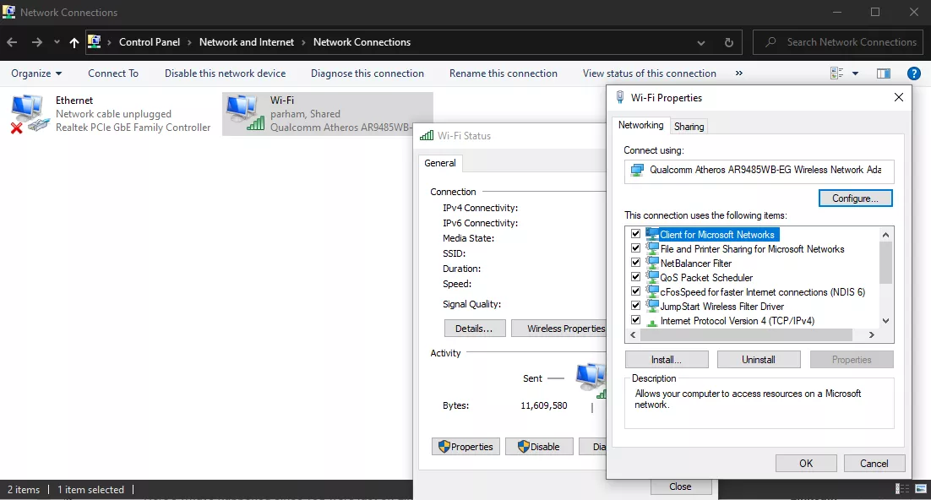931x500 pixels.
Task: Select the Ethernet adapter icon
Action: [x=30, y=114]
